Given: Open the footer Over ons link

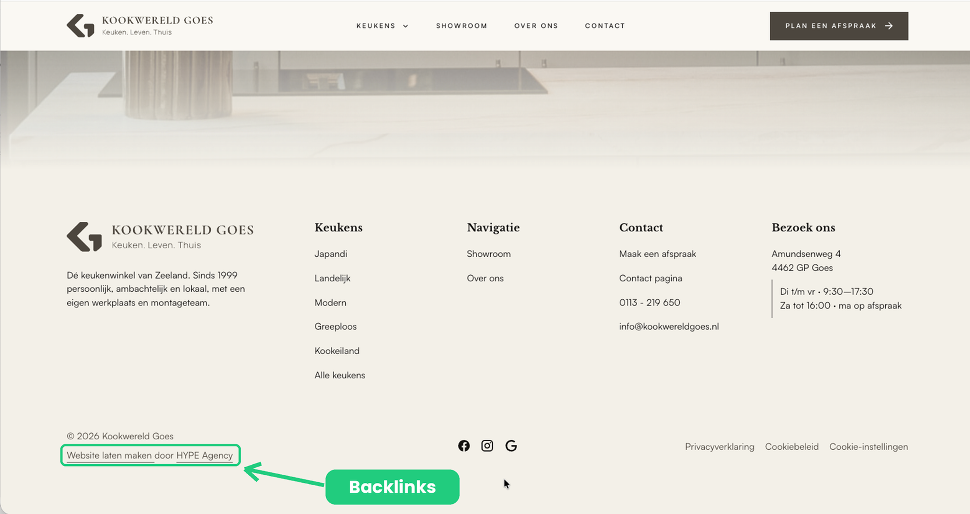Looking at the screenshot, I should click(x=485, y=279).
